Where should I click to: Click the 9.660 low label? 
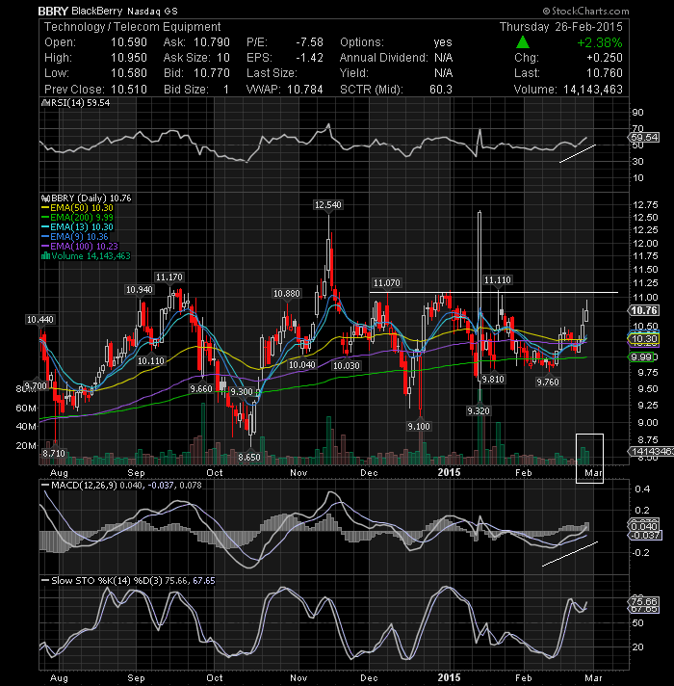pyautogui.click(x=201, y=389)
